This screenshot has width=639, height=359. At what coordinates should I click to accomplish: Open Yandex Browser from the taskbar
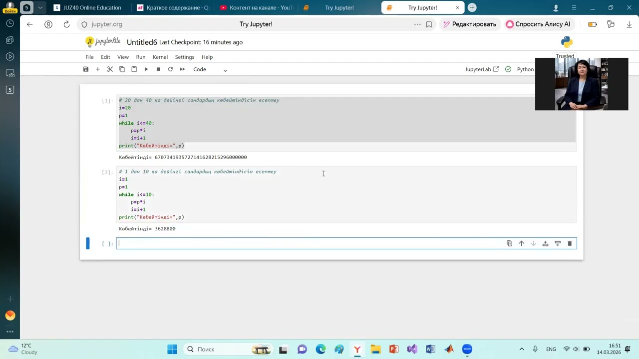click(x=357, y=349)
